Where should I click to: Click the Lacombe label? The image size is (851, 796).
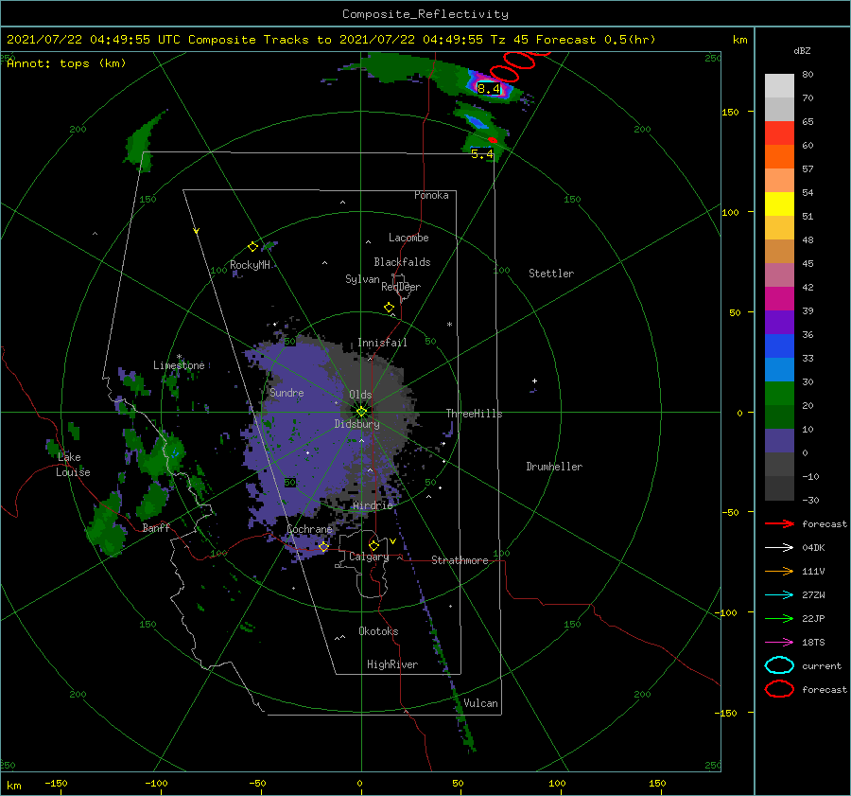point(408,238)
